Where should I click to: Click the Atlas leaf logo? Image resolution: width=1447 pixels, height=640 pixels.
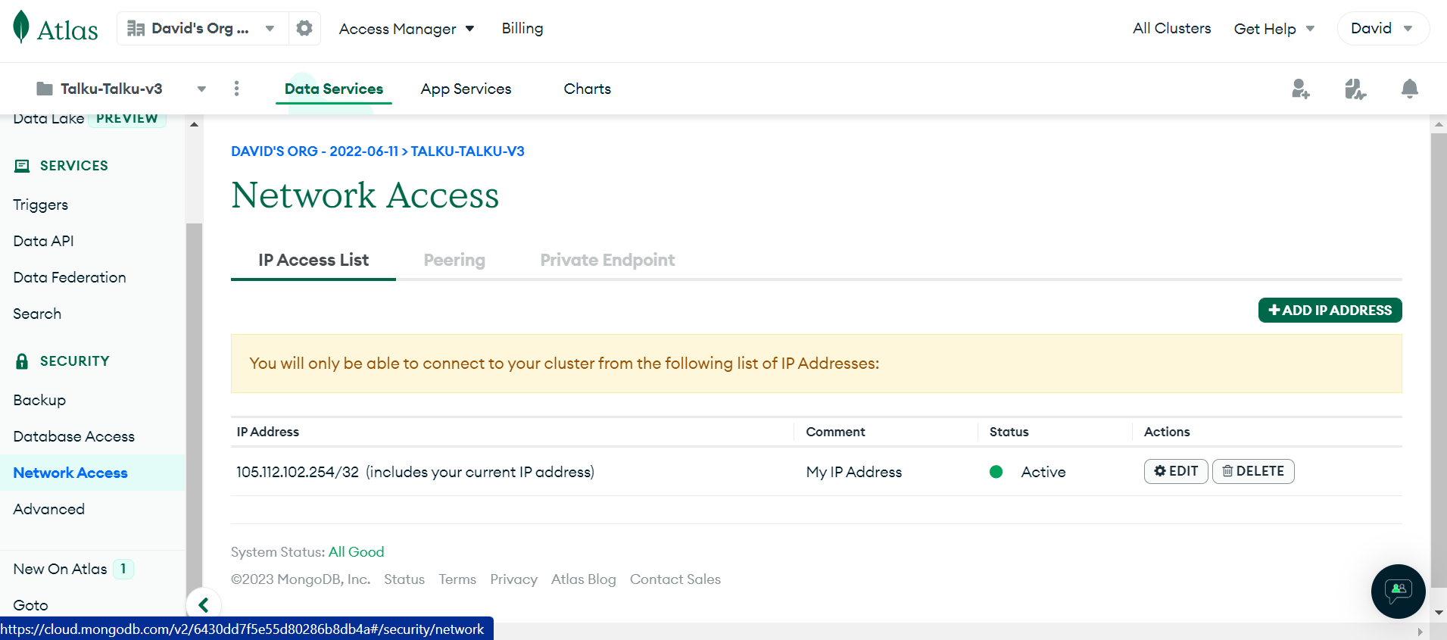tap(21, 27)
